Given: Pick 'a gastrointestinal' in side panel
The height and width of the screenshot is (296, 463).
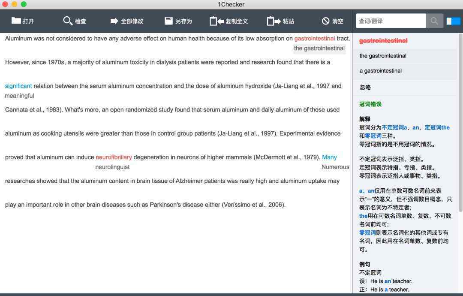Looking at the screenshot, I should (x=381, y=71).
